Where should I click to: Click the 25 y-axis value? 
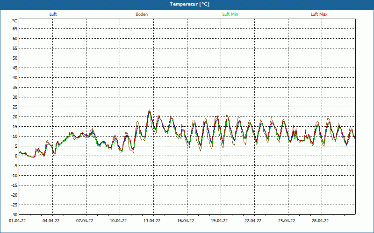pos(15,107)
